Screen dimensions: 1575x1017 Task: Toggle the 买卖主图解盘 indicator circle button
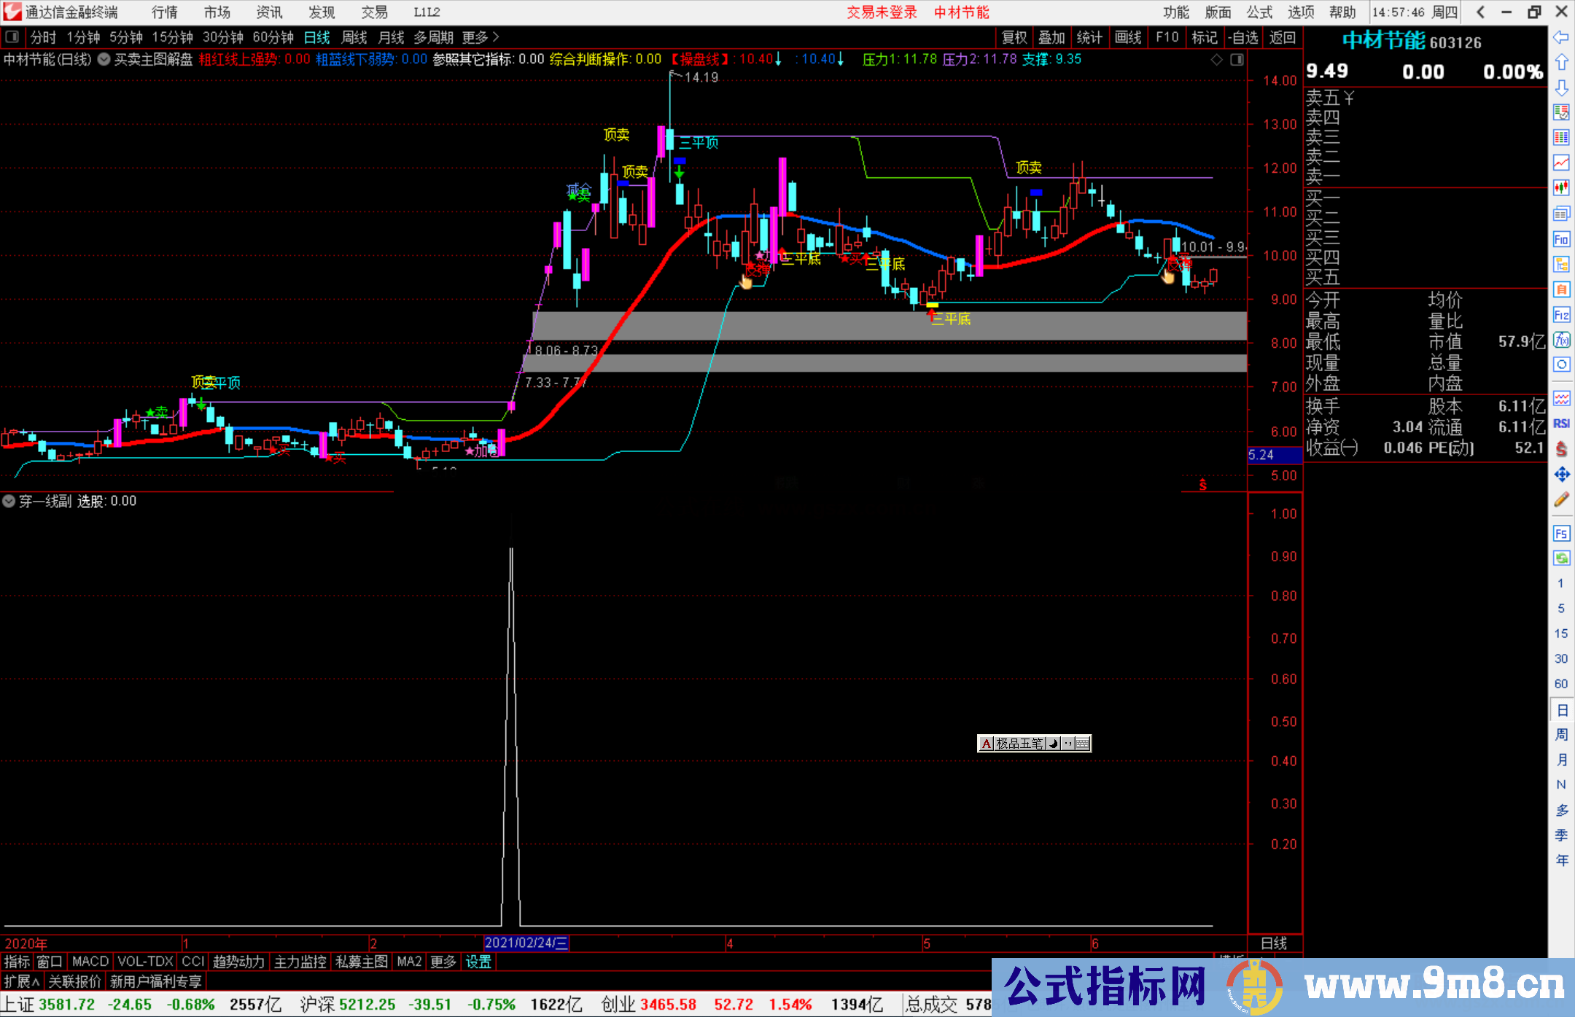click(104, 59)
